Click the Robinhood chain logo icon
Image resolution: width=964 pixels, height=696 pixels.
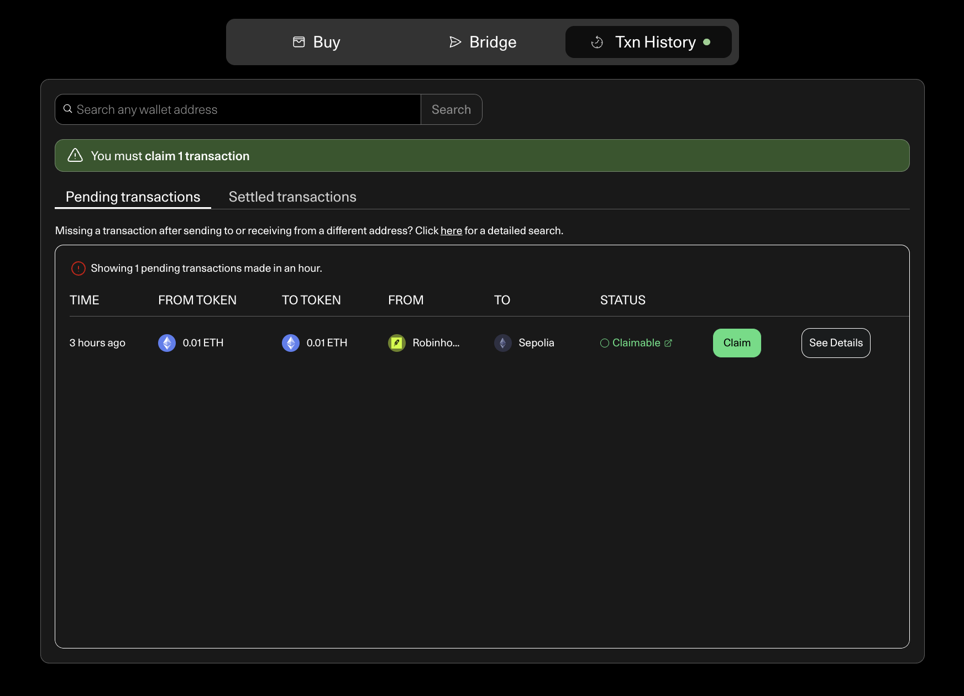(397, 343)
